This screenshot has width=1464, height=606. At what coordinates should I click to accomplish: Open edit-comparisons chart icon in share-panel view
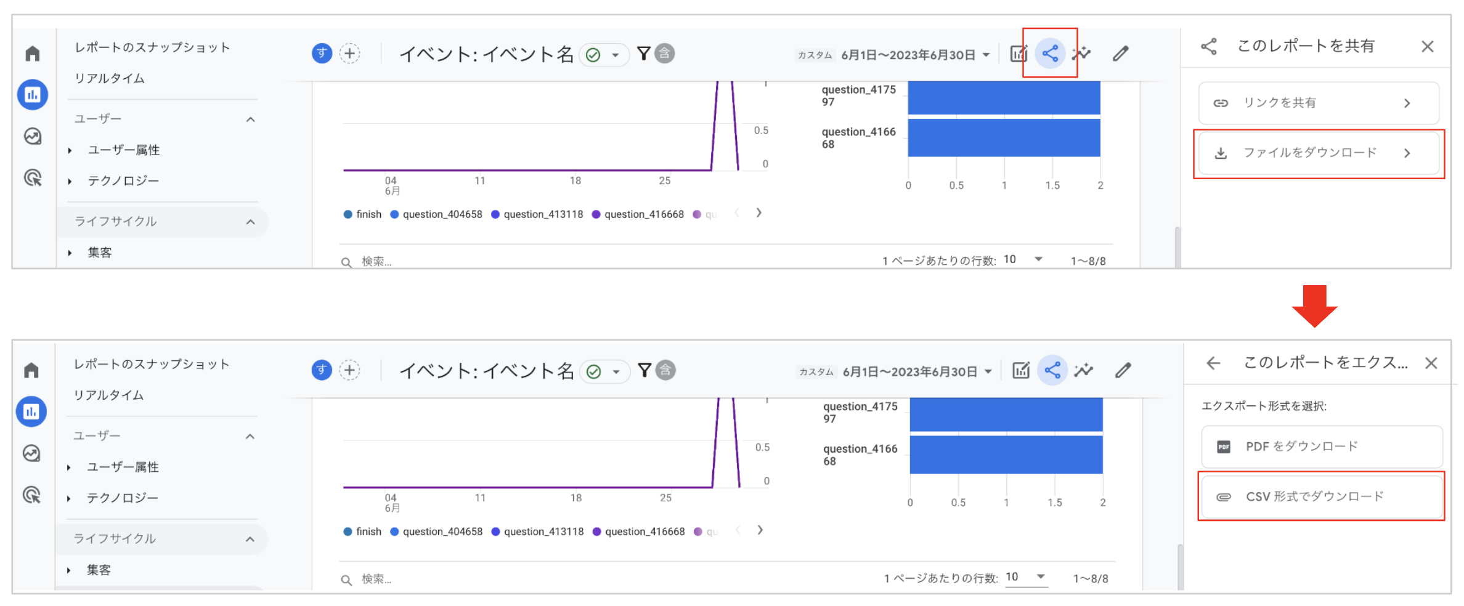(1019, 54)
